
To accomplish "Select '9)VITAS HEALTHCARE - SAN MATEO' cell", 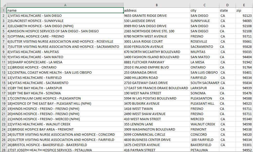I will coord(65,57).
